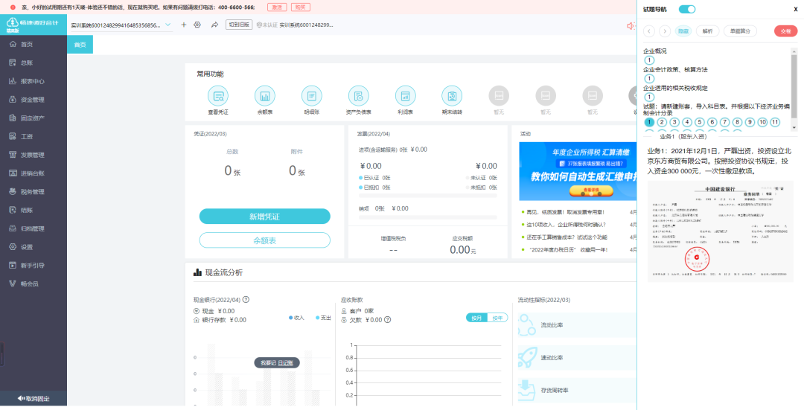Open the 资产负债表 icon
This screenshot has width=804, height=410.
point(358,96)
